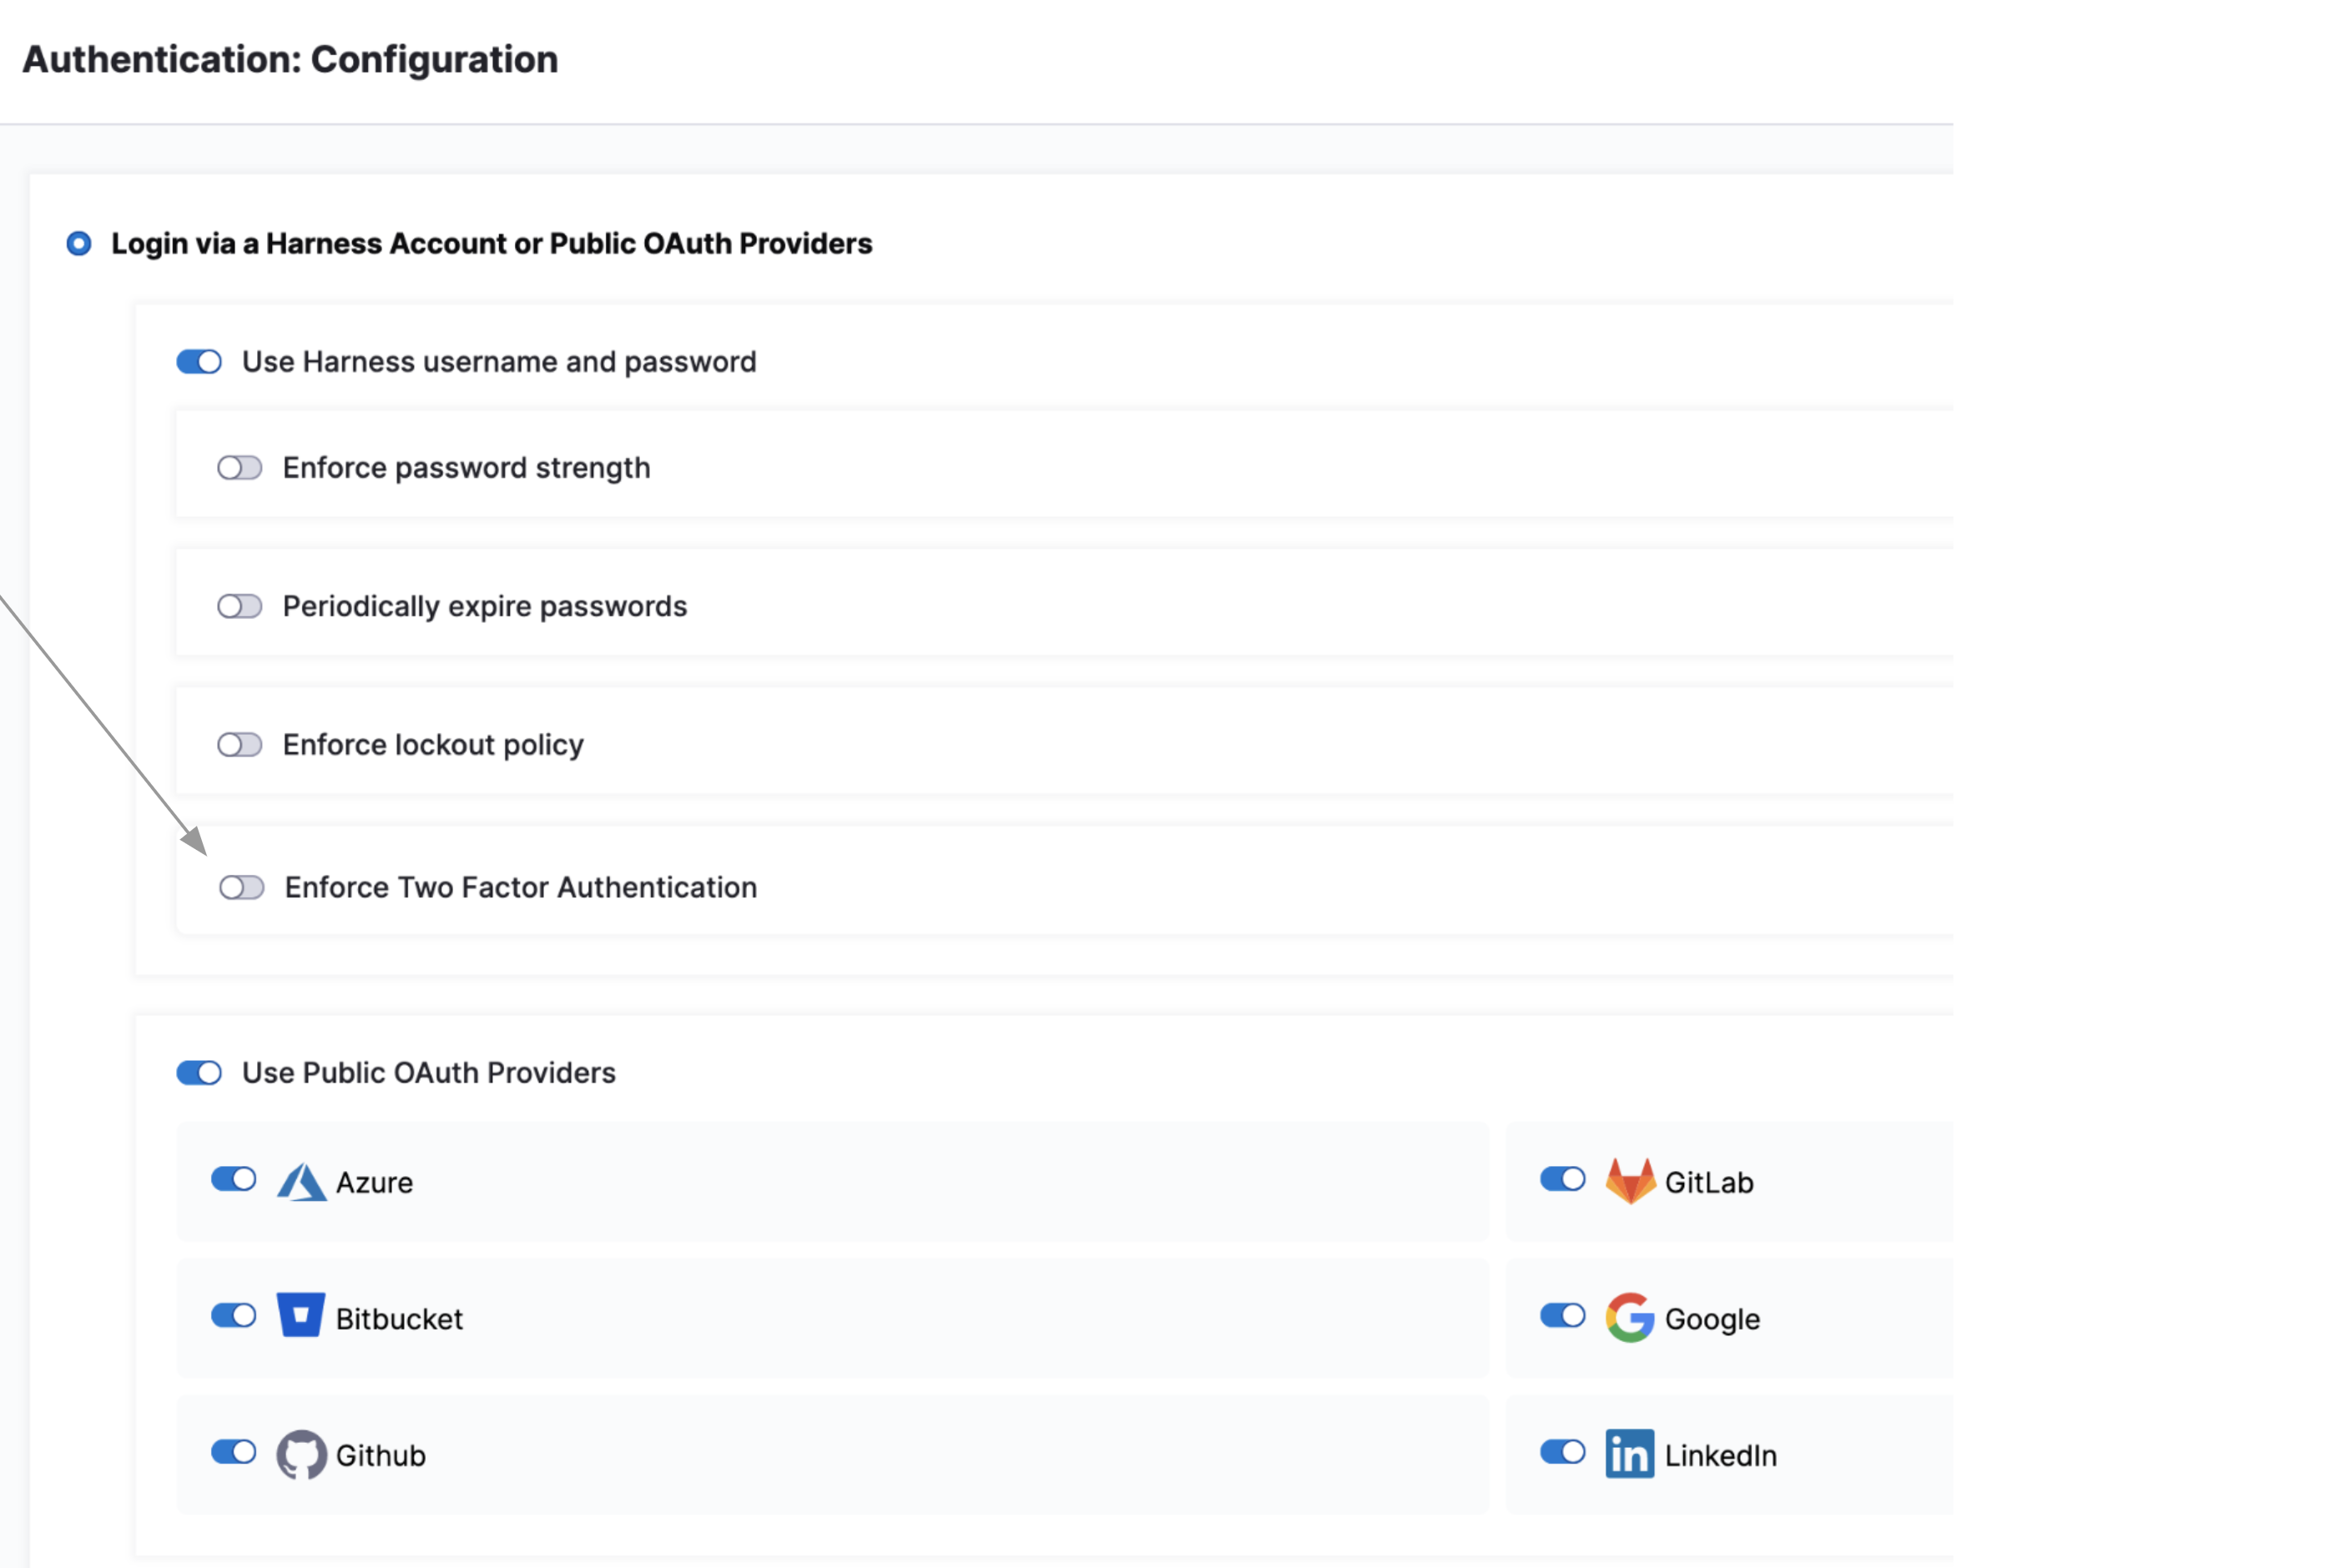Viewport: 2330px width, 1568px height.
Task: Disable the Google OAuth toggle
Action: click(x=1563, y=1315)
